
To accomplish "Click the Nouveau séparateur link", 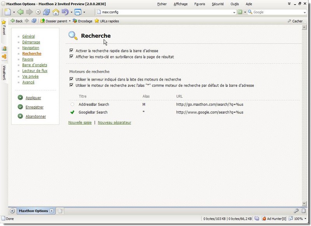I will pyautogui.click(x=114, y=123).
